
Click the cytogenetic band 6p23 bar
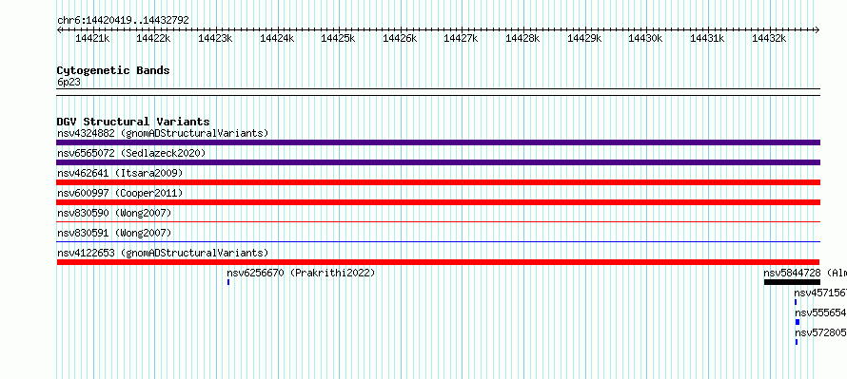click(x=438, y=92)
